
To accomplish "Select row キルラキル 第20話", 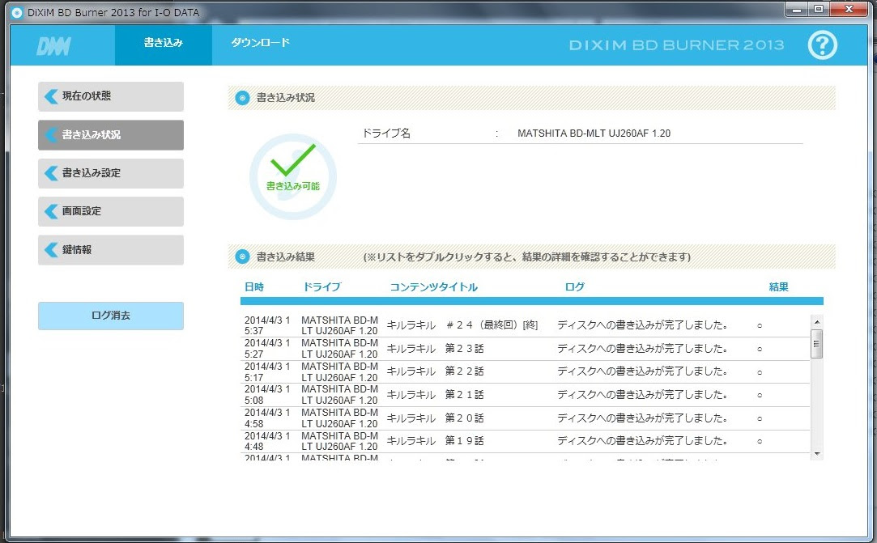I will [526, 418].
